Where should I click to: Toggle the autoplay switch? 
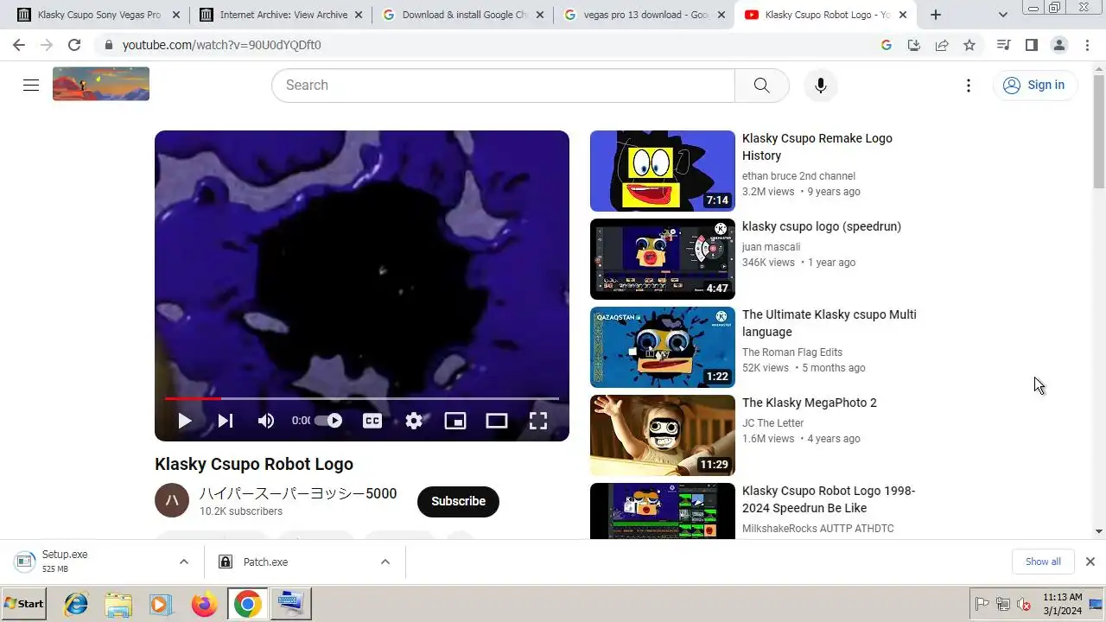[328, 421]
